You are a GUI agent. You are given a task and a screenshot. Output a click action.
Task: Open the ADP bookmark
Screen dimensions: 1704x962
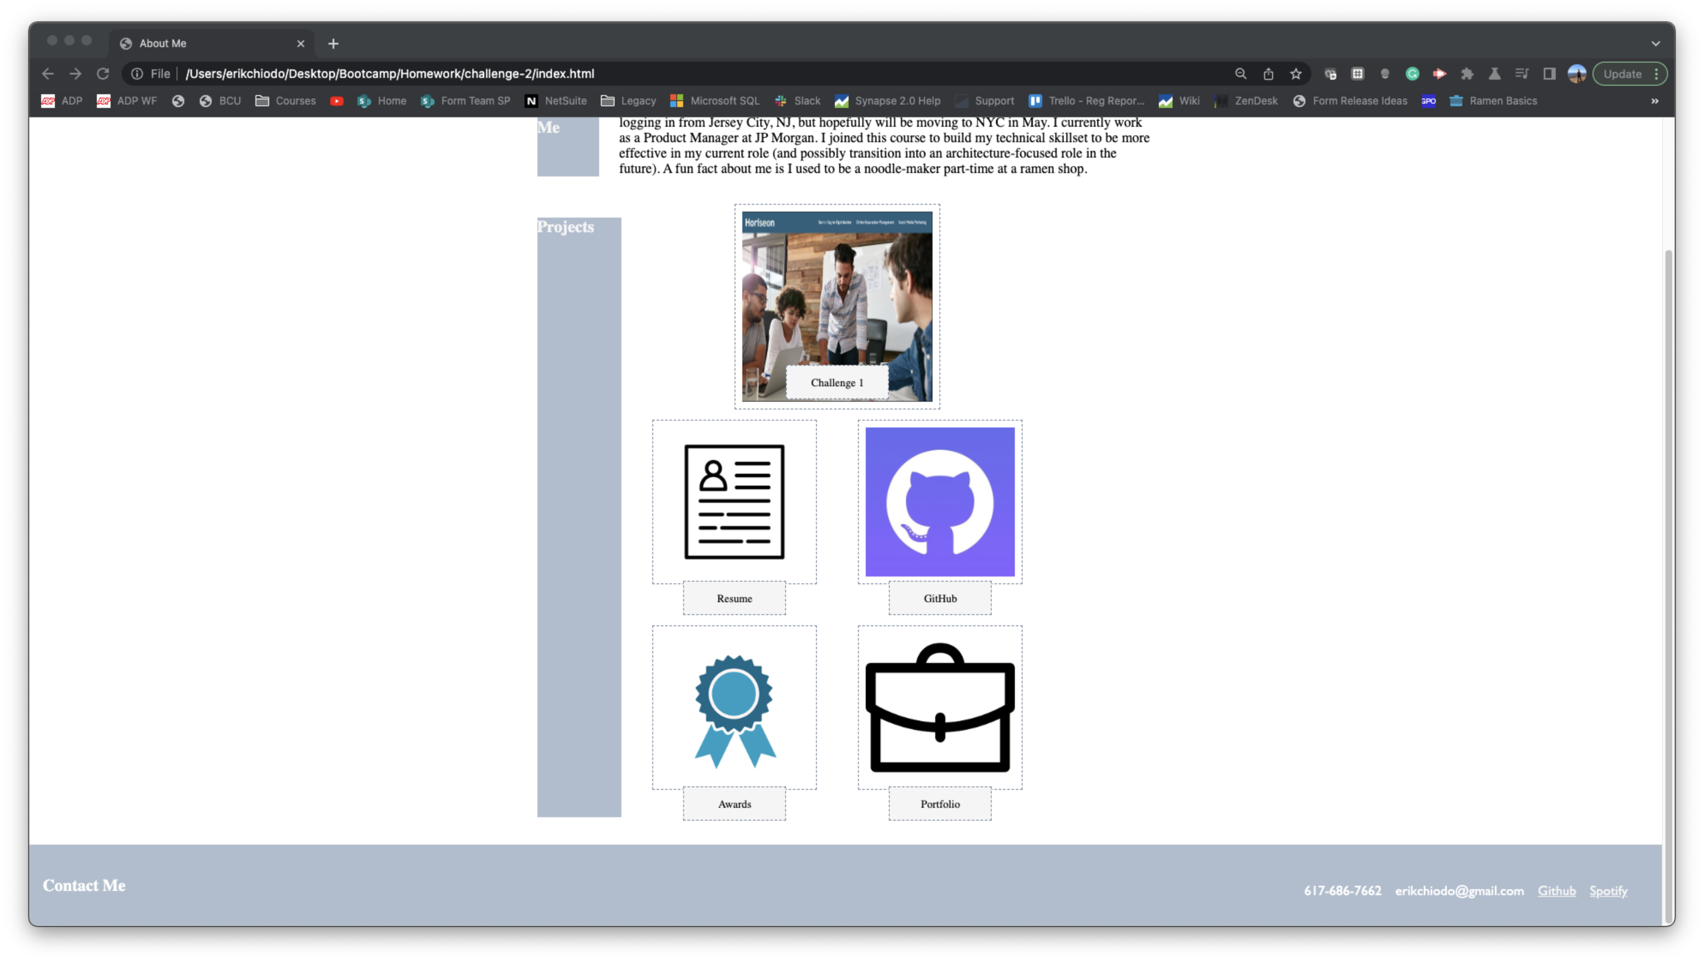pyautogui.click(x=62, y=101)
